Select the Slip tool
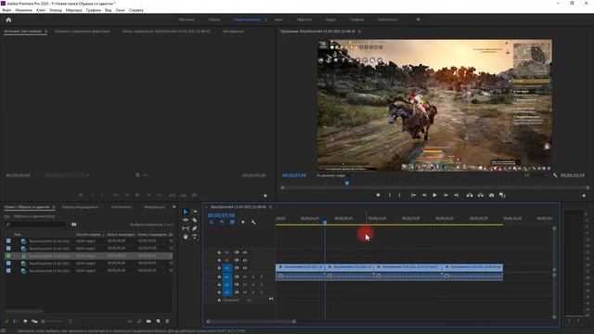 point(186,228)
